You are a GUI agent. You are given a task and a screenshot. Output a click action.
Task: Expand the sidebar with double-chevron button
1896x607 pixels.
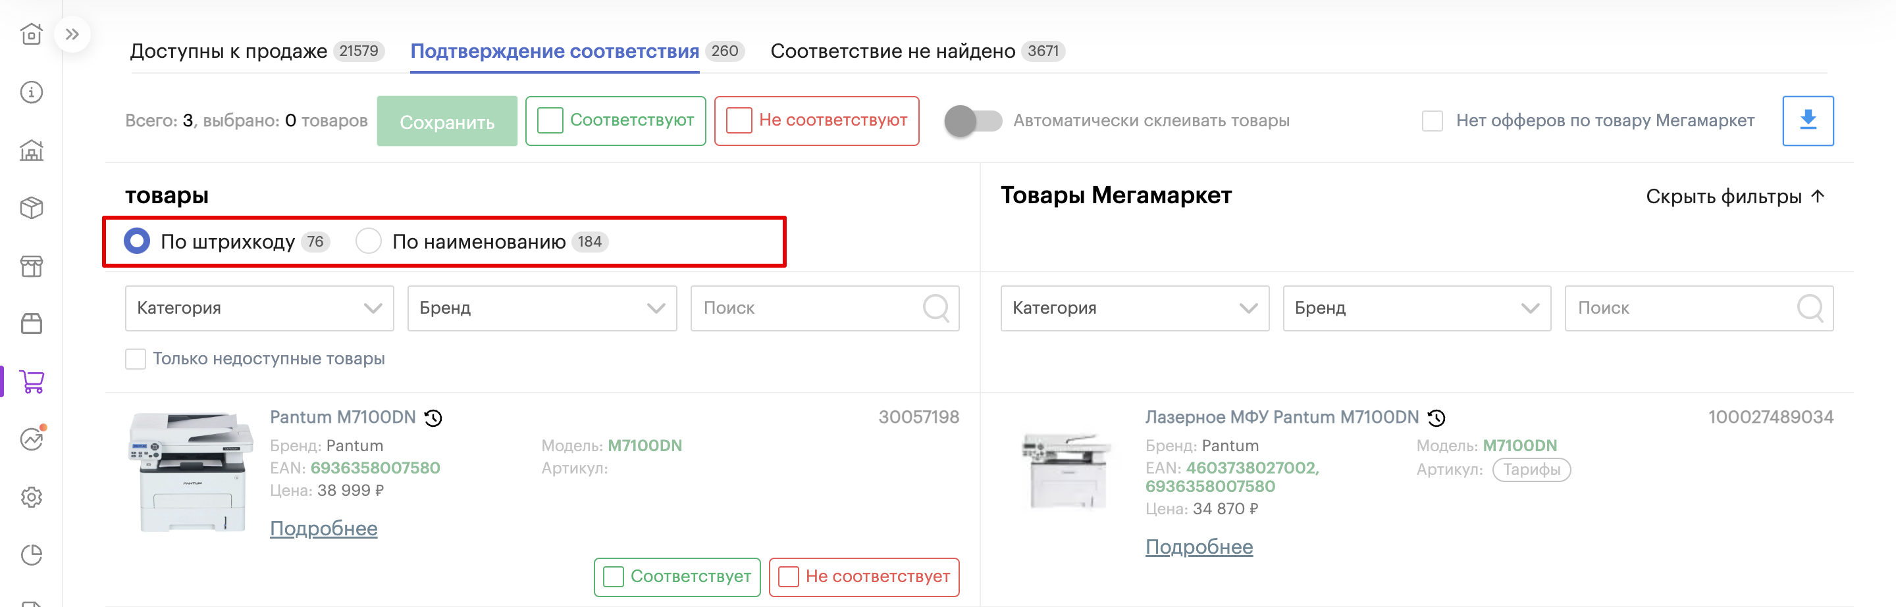click(72, 34)
